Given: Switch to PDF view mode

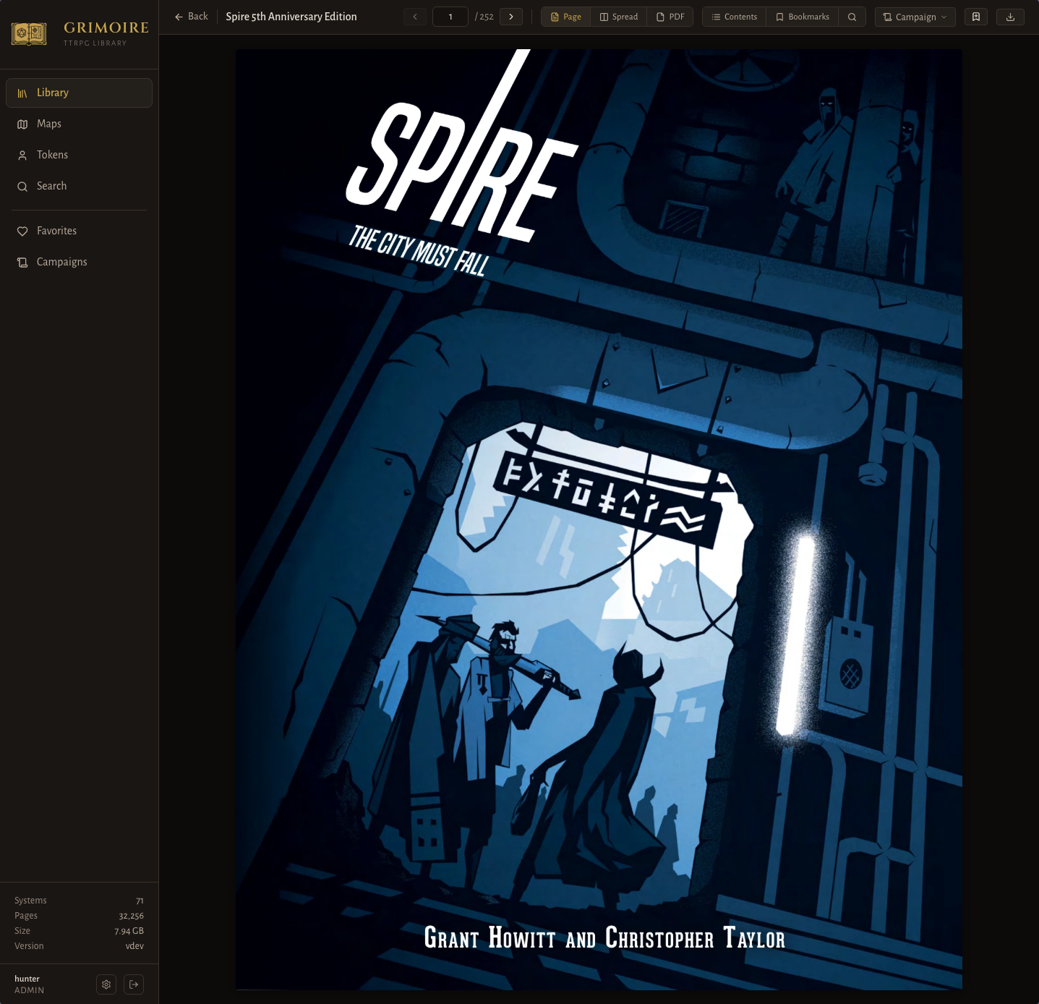Looking at the screenshot, I should coord(670,17).
